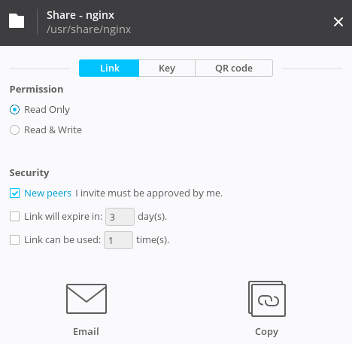Click the Share - nginx title
Screen dimensions: 352x344
tap(80, 15)
